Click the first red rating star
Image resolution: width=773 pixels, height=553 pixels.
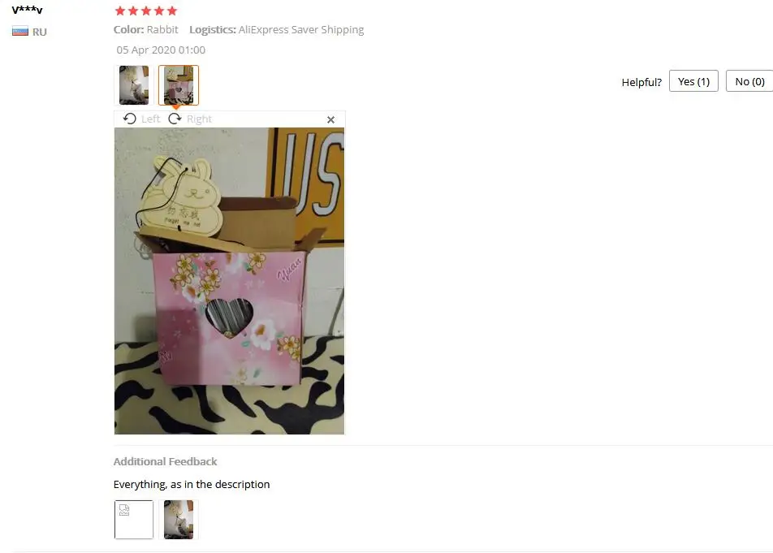point(120,11)
